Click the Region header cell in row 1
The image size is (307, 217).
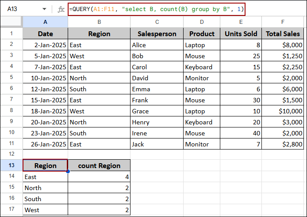[99, 34]
